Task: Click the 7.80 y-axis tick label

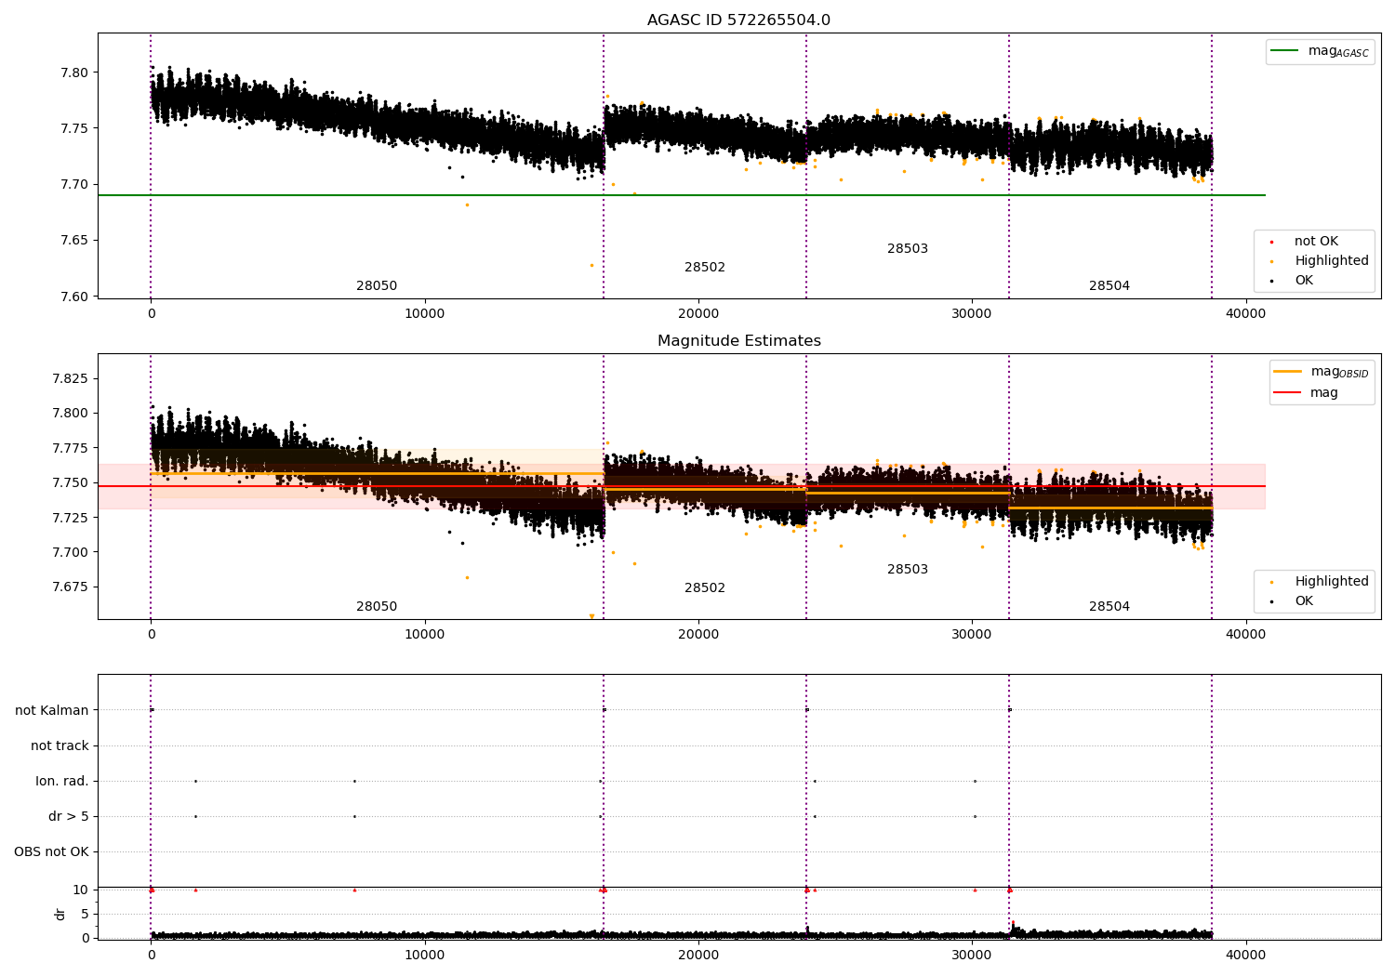Action: (x=73, y=73)
